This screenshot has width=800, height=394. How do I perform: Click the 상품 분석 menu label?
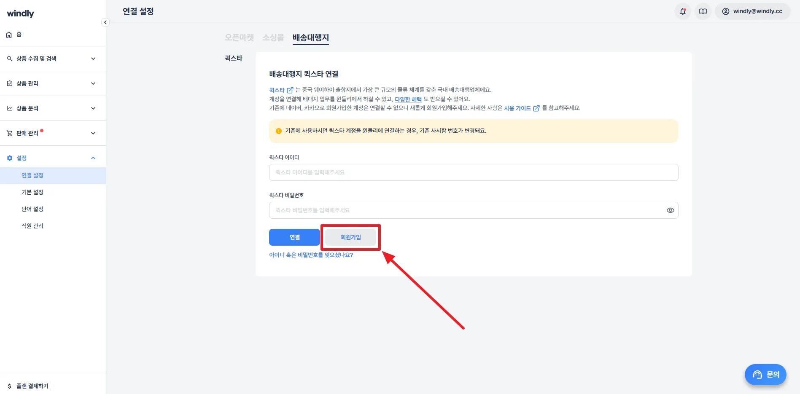[27, 108]
